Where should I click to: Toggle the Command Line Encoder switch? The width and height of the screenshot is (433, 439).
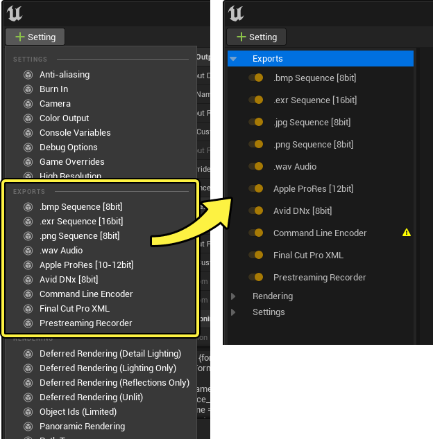click(x=255, y=233)
